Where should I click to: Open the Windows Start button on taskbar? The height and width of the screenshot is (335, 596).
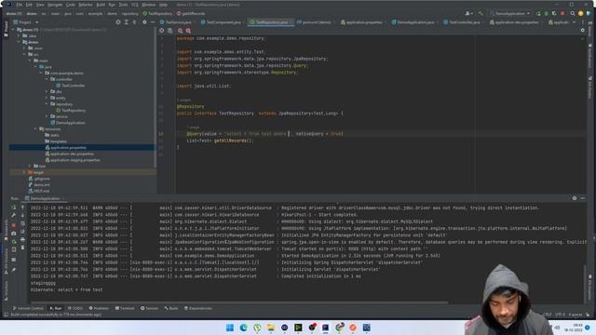230,328
